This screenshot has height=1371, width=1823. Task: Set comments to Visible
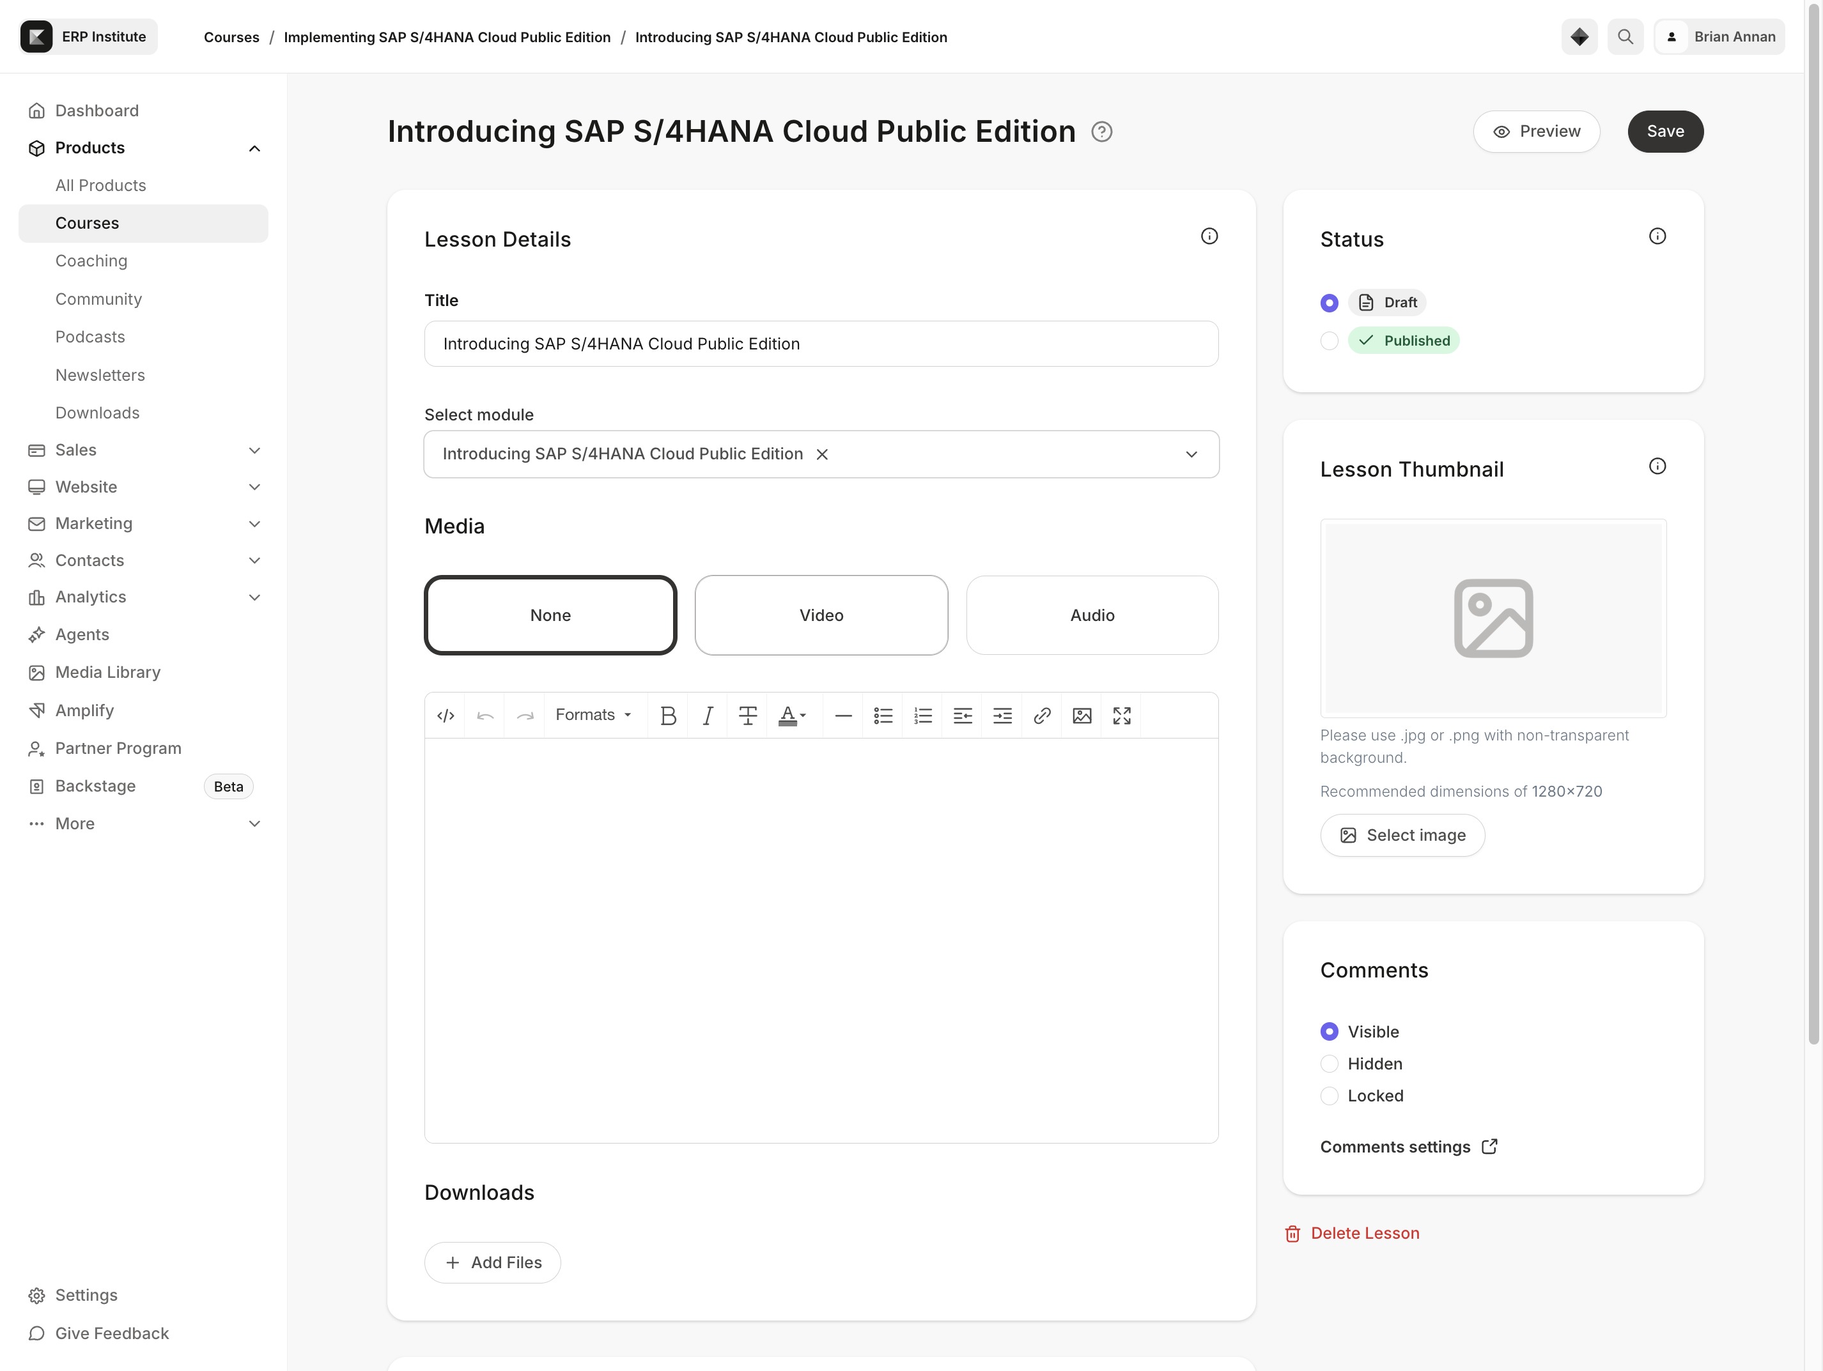(x=1330, y=1032)
